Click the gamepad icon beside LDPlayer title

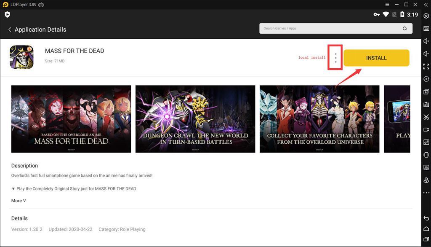(41, 5)
